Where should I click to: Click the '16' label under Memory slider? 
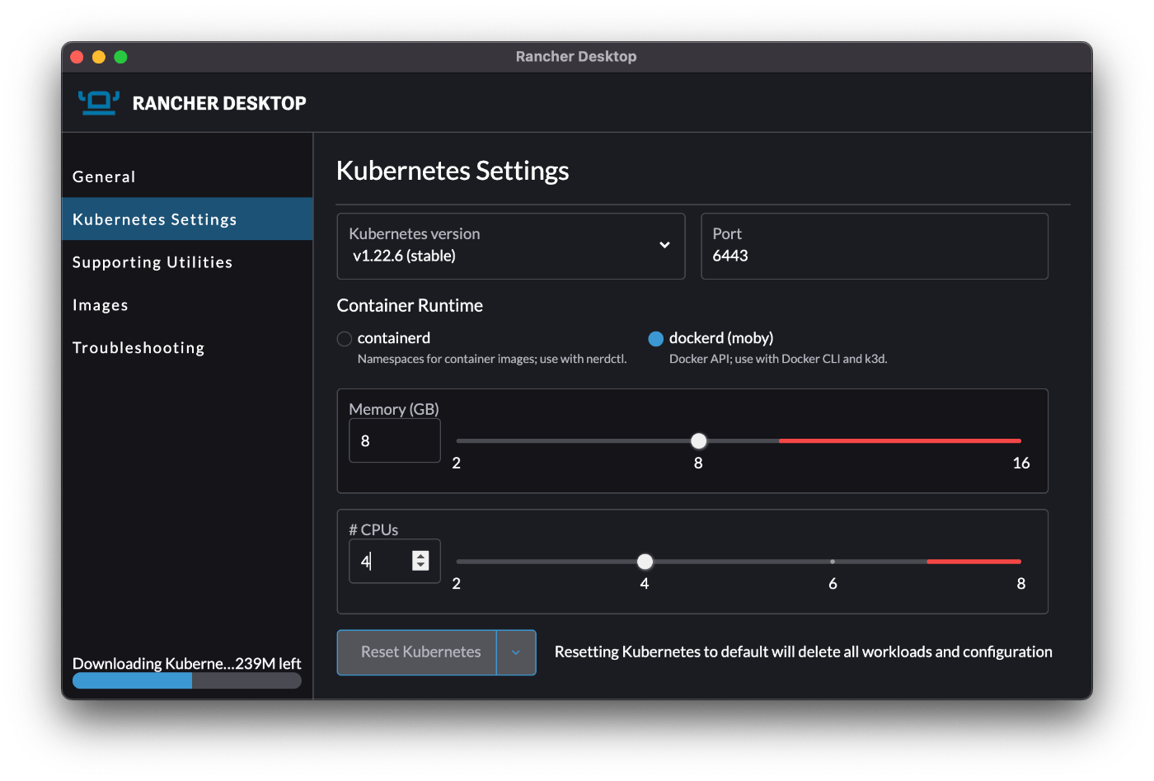pyautogui.click(x=1021, y=463)
